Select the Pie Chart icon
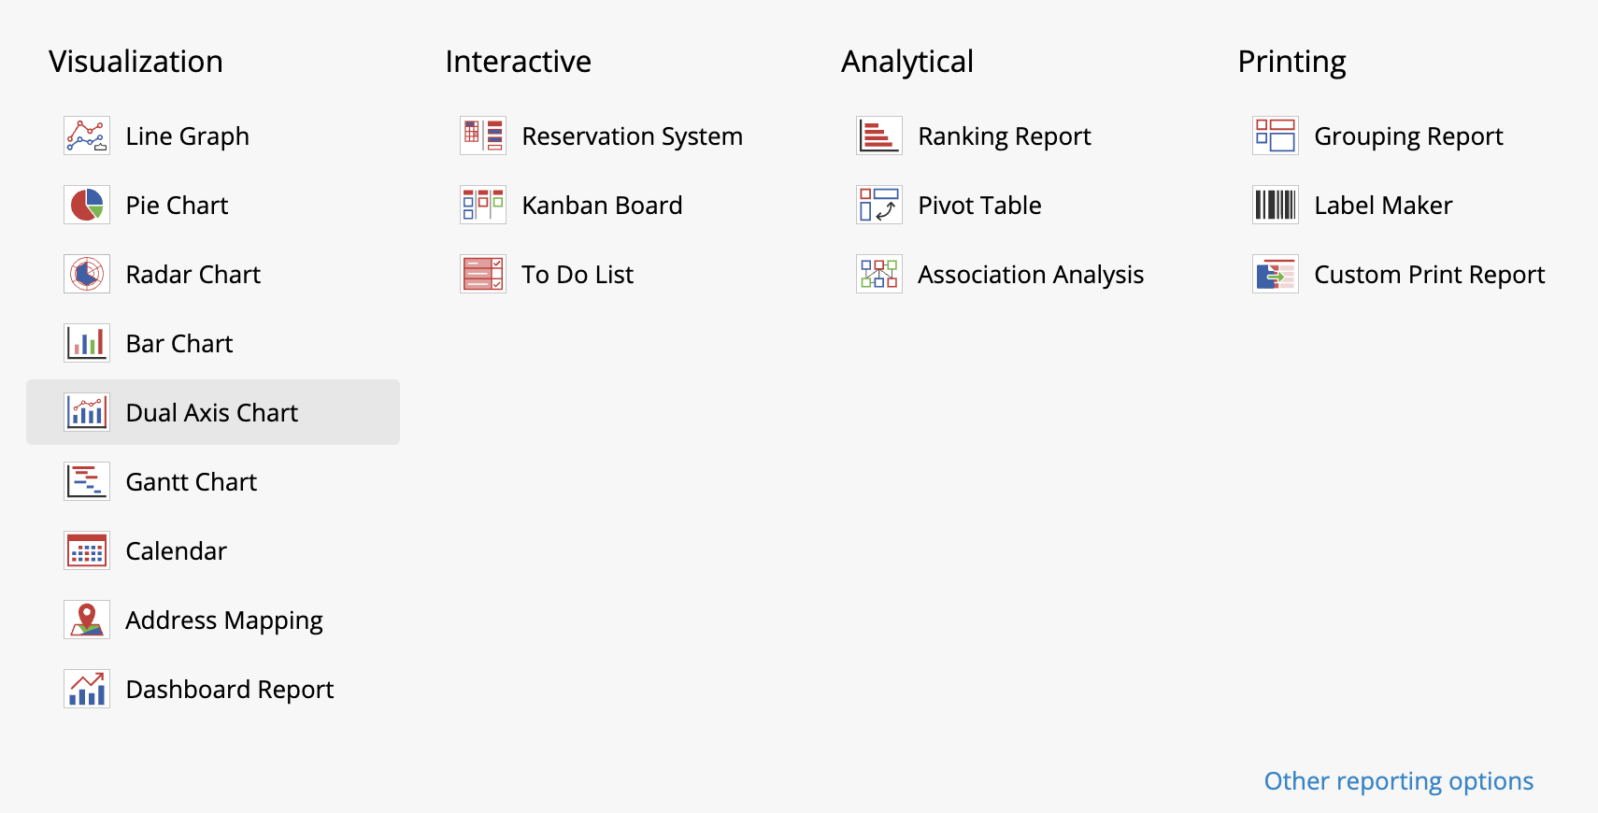1598x813 pixels. click(87, 205)
